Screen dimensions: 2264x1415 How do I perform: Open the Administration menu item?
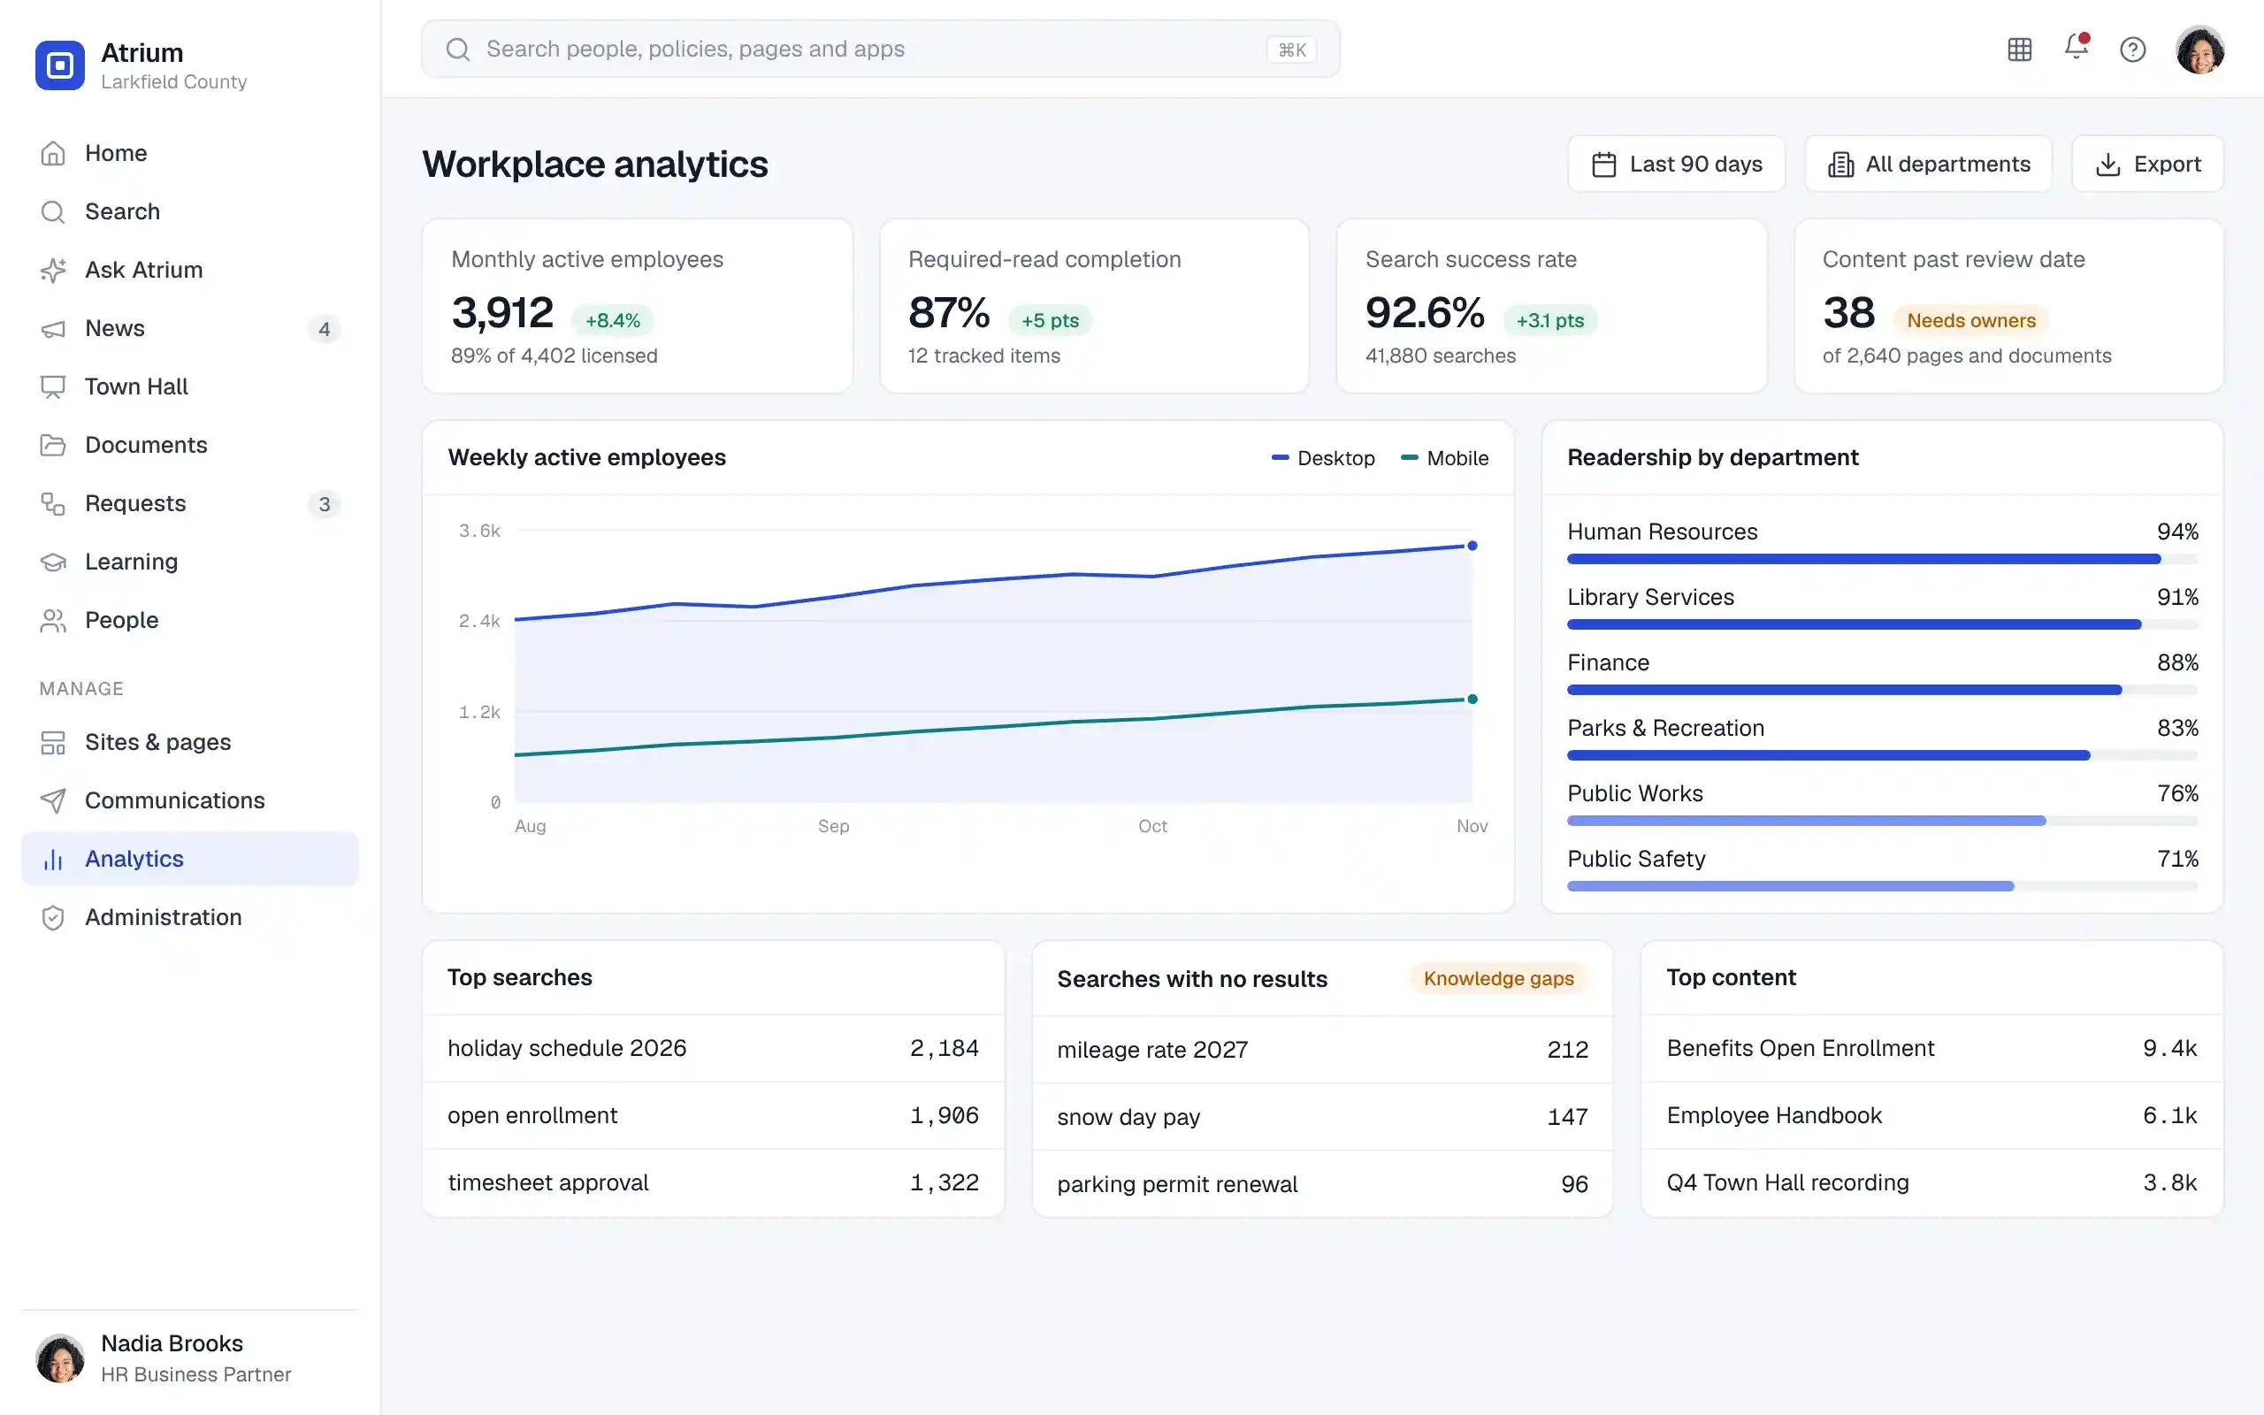pyautogui.click(x=190, y=917)
